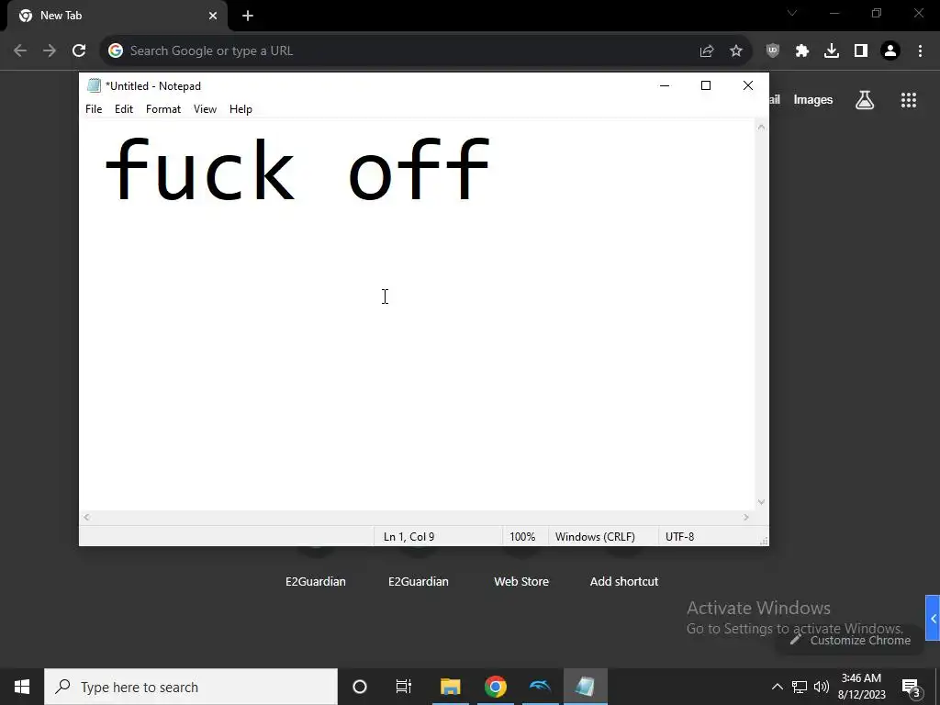Open the uBlock Origin extension icon
The width and height of the screenshot is (940, 705).
pos(773,51)
